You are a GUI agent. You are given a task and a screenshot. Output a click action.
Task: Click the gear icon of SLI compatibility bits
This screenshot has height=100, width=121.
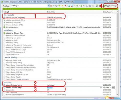4,27
